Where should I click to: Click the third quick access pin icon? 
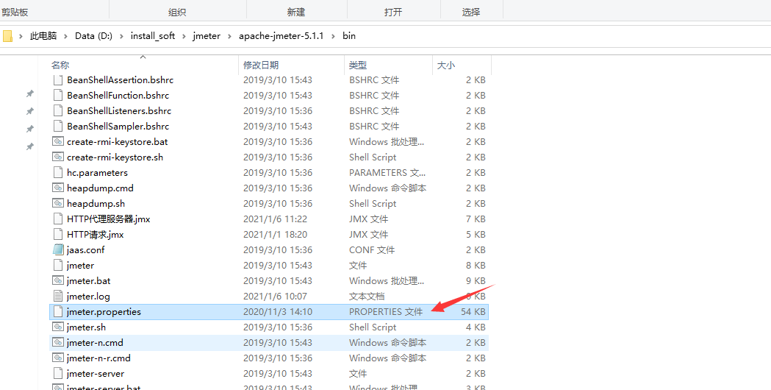tap(29, 129)
